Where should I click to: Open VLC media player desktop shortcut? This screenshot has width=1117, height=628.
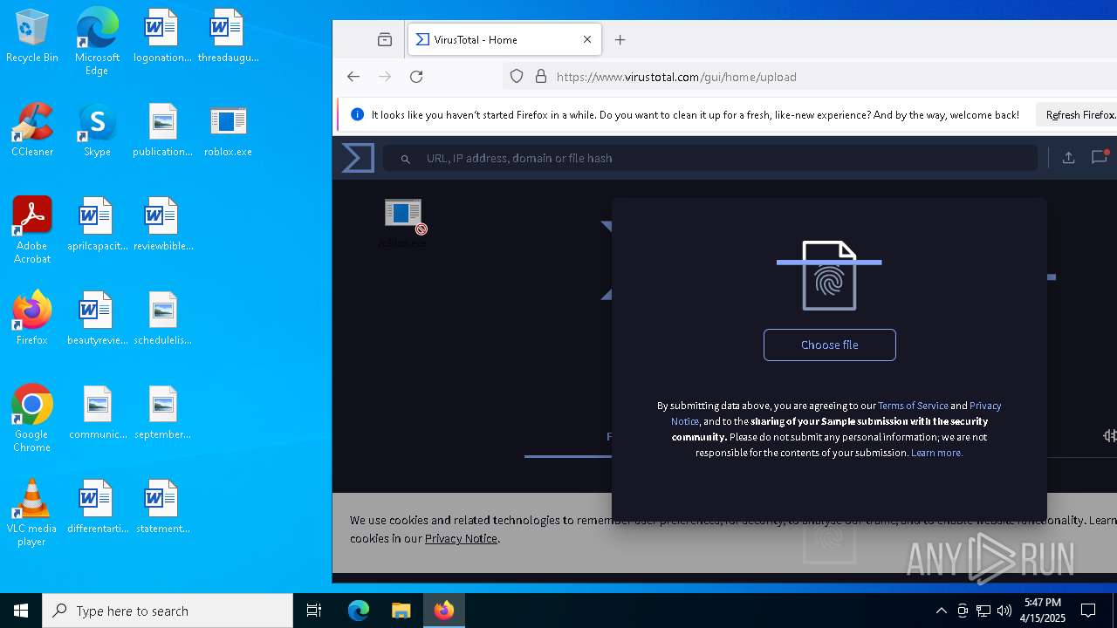(32, 513)
